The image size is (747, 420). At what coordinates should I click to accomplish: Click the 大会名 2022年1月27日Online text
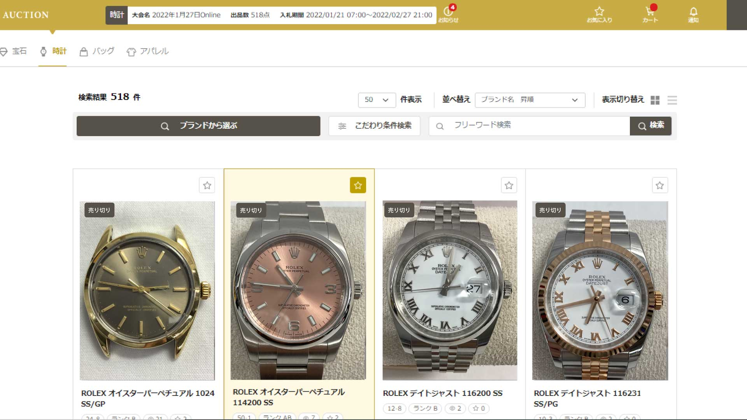[176, 15]
